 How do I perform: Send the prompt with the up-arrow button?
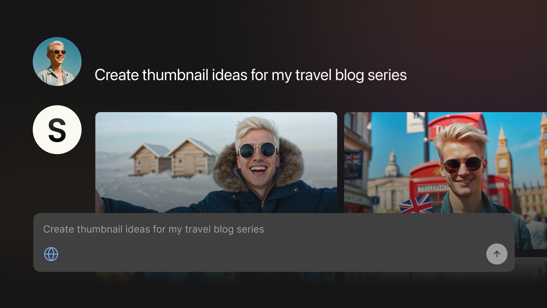tap(497, 254)
